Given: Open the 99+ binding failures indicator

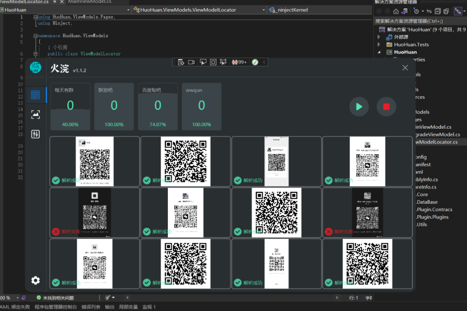Looking at the screenshot, I should (x=240, y=62).
